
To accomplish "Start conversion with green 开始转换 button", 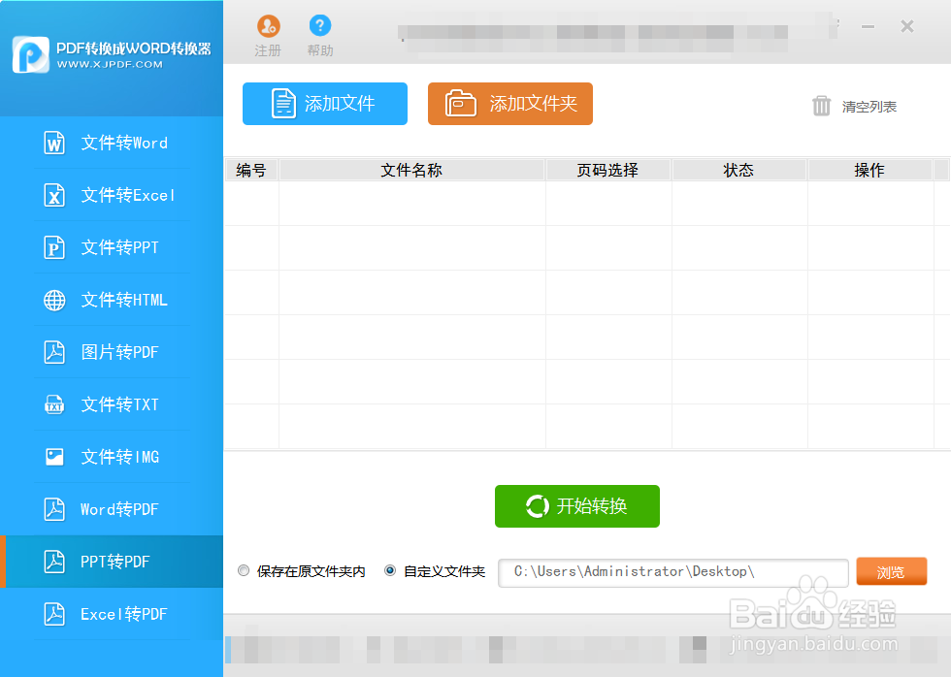I will click(x=577, y=506).
